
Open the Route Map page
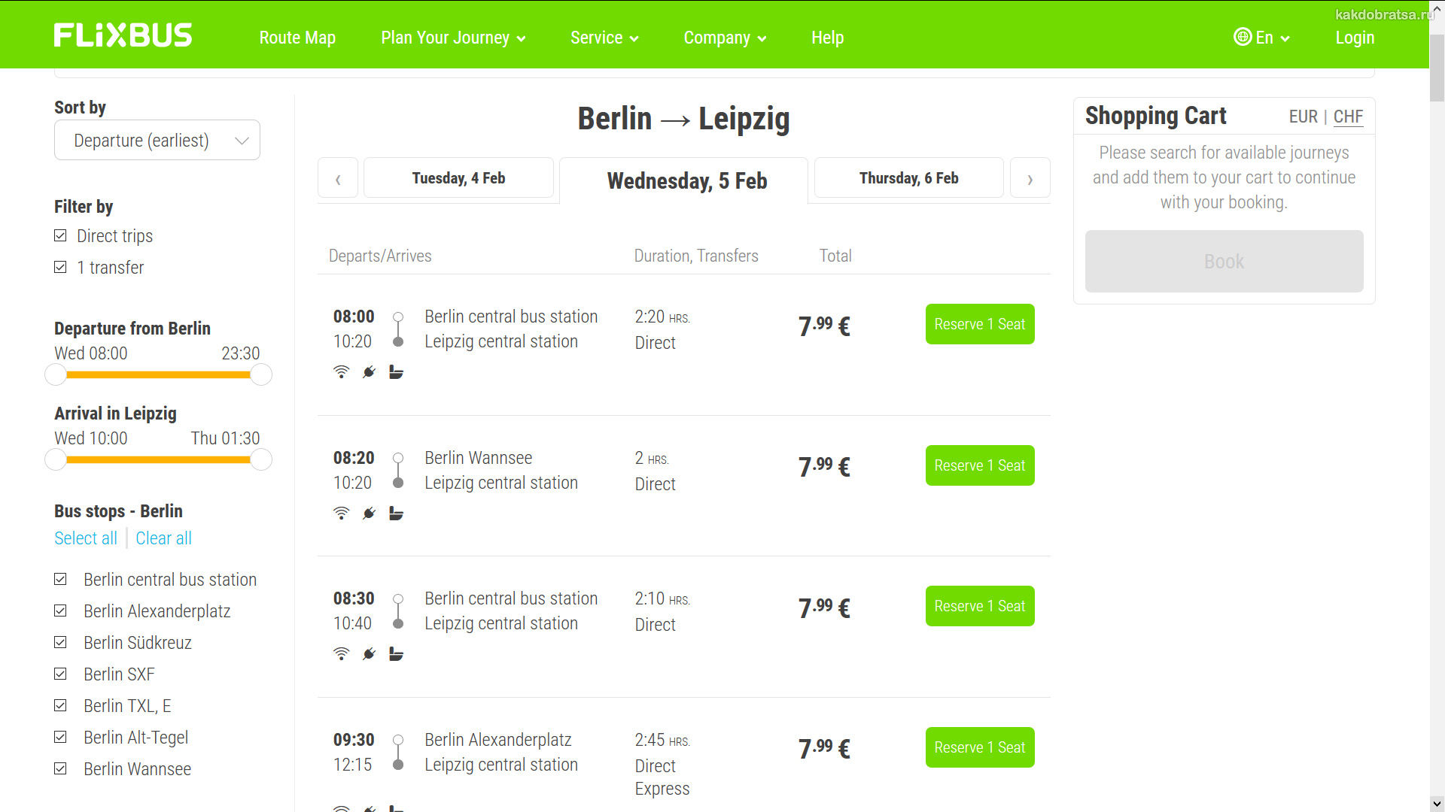[297, 38]
